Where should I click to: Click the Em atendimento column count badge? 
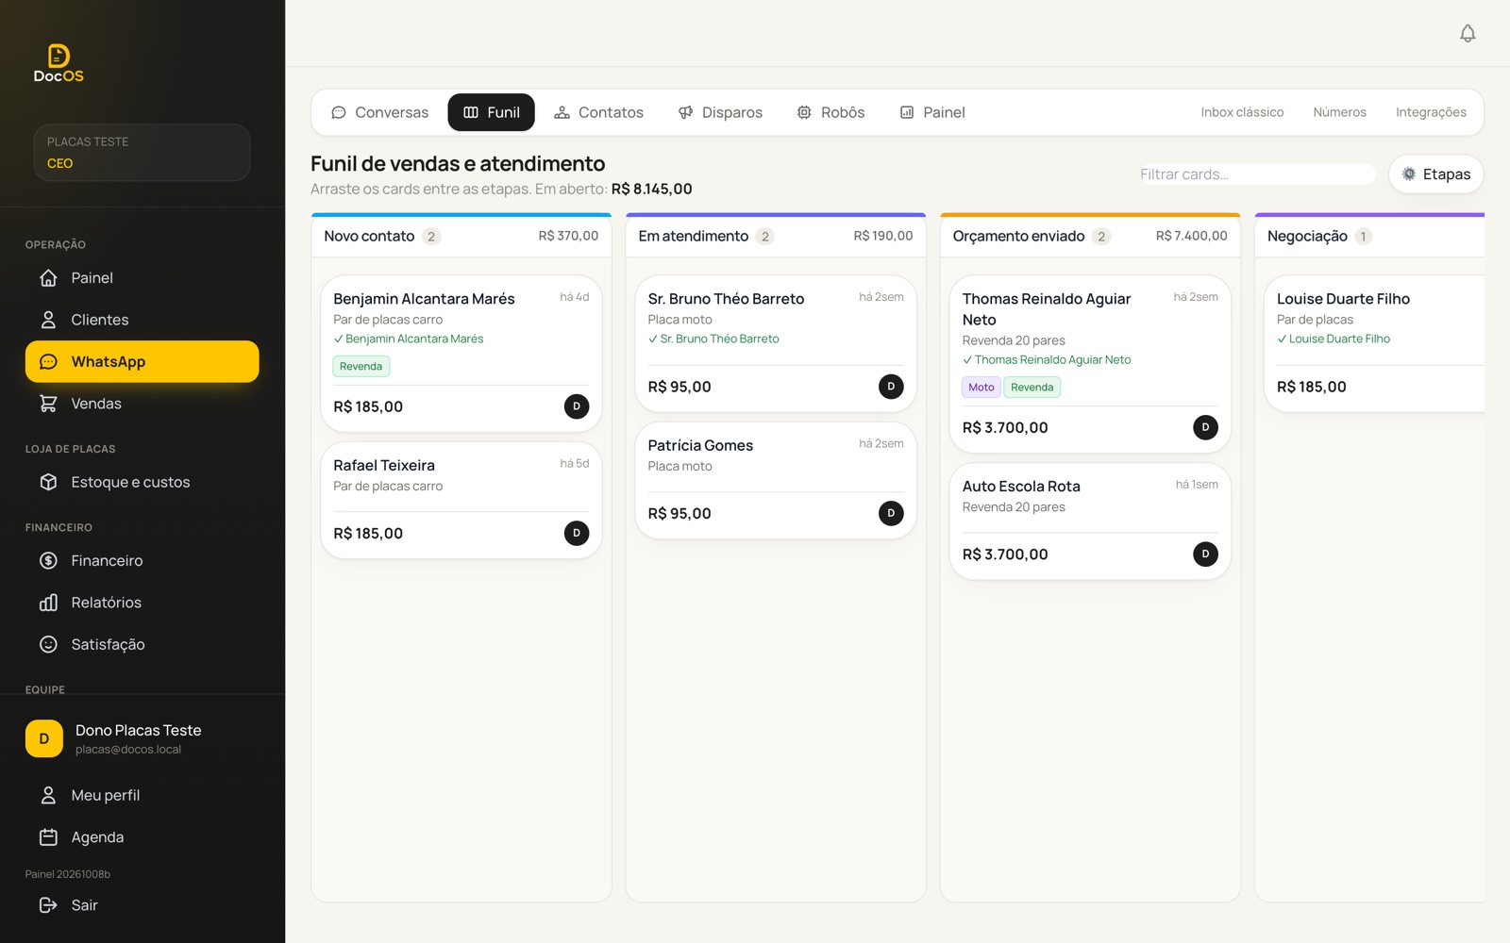765,237
